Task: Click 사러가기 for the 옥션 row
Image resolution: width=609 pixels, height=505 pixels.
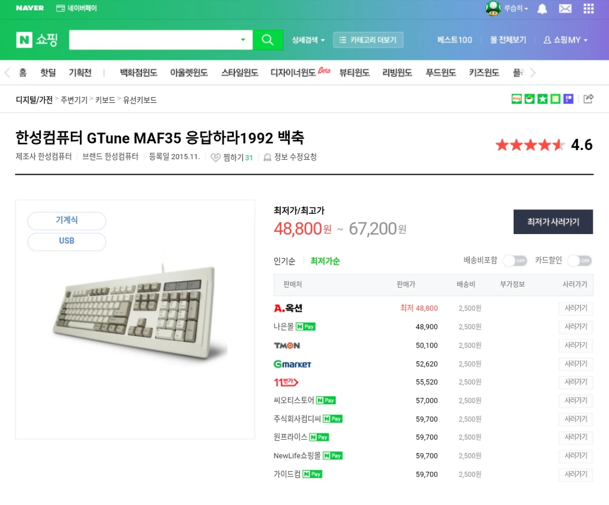Action: (x=576, y=308)
